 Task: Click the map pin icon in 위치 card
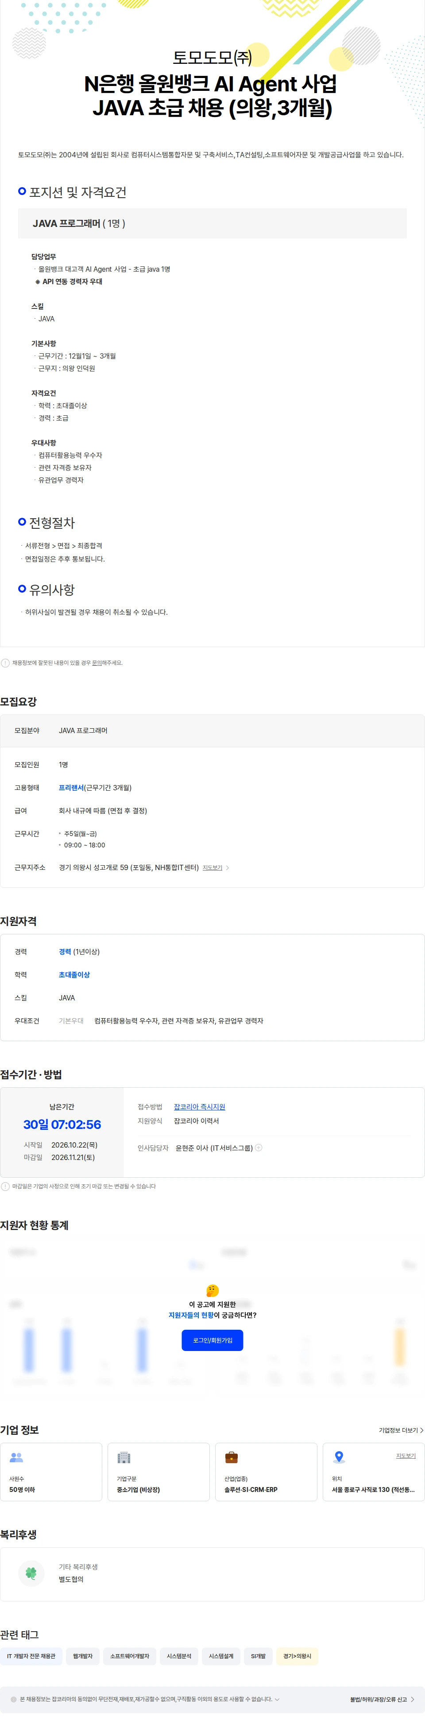coord(339,1457)
